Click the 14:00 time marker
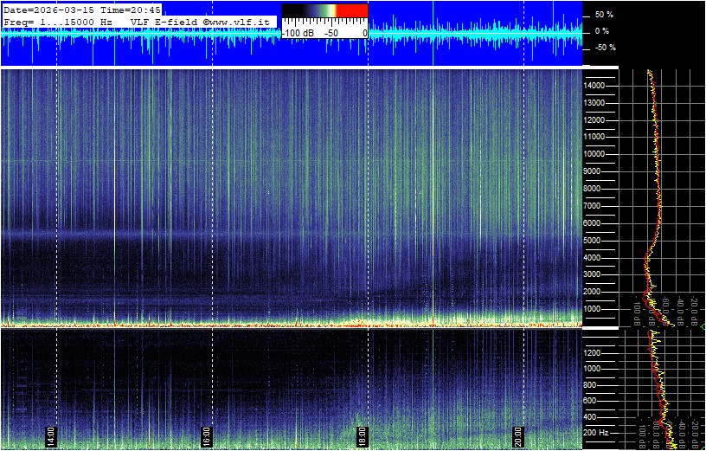Image resolution: width=706 pixels, height=451 pixels. [x=51, y=434]
